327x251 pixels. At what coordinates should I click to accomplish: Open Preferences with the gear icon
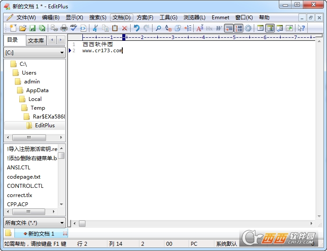click(x=249, y=28)
